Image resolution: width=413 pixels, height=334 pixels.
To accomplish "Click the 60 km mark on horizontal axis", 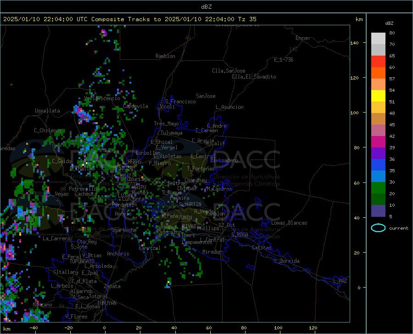I will click(x=209, y=328).
